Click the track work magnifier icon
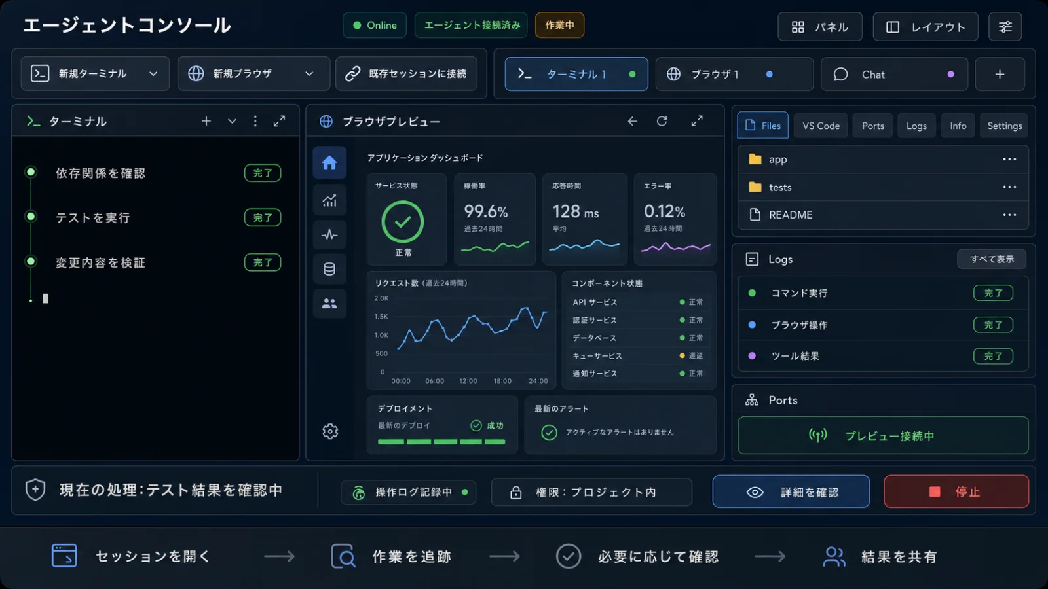Screen dimensions: 1048x589 tap(343, 556)
